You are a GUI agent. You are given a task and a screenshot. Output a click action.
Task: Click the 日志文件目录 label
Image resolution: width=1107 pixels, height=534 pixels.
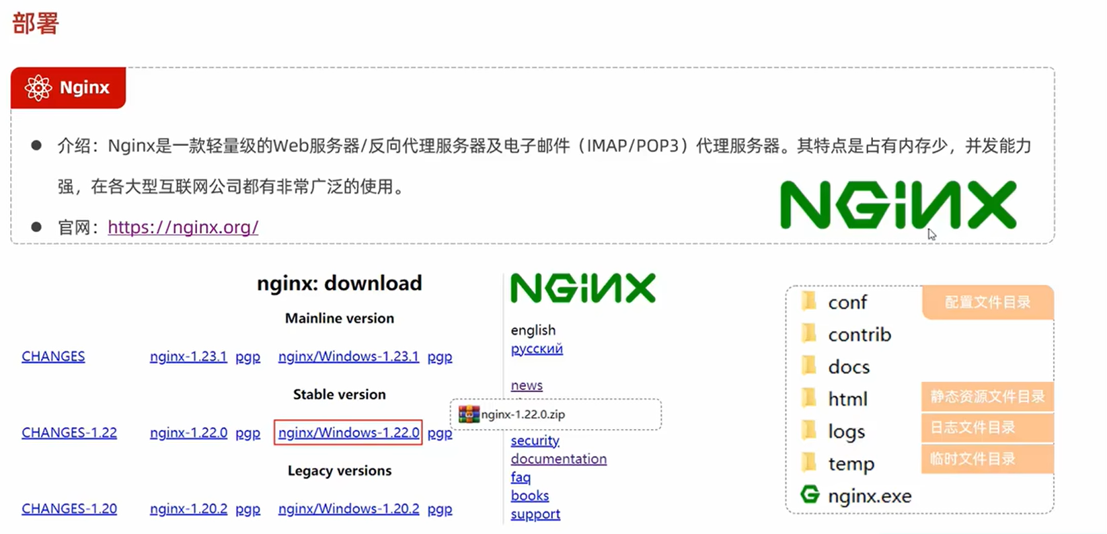pyautogui.click(x=987, y=428)
